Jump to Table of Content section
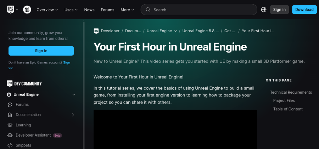The image size is (319, 149). point(288,109)
